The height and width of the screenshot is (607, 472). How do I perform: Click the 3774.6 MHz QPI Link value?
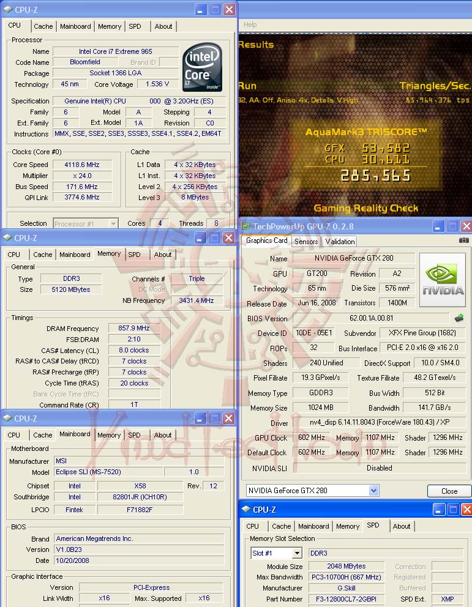click(x=82, y=197)
